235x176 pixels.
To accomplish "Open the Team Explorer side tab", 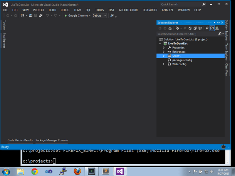I will pos(227,52).
